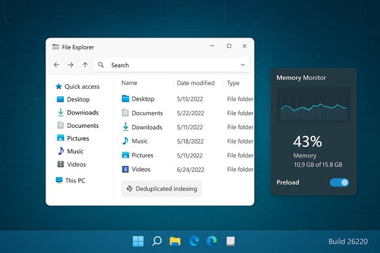Select the Videos row name in the file list
The image size is (380, 253).
tap(141, 169)
